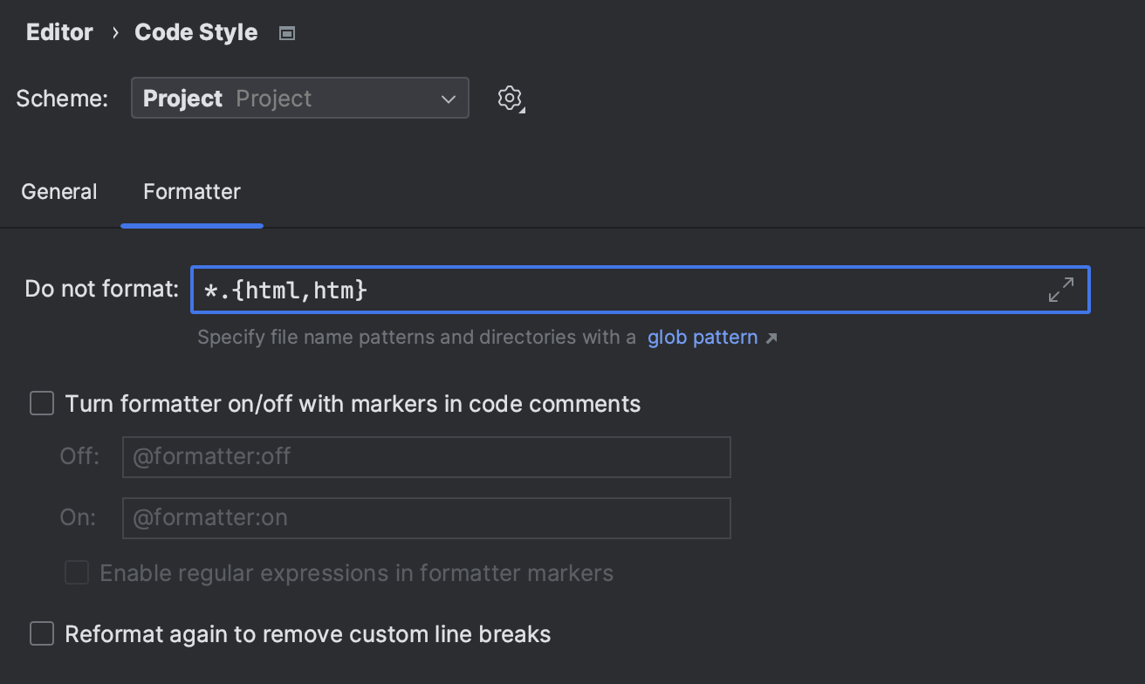Click the external link arrow beside glob pattern

pyautogui.click(x=771, y=337)
